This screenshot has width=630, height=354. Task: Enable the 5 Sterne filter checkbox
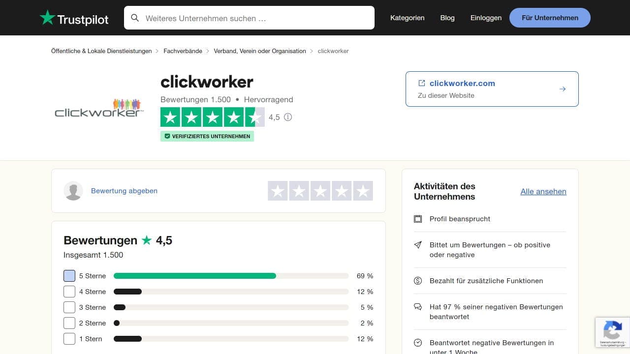tap(69, 276)
